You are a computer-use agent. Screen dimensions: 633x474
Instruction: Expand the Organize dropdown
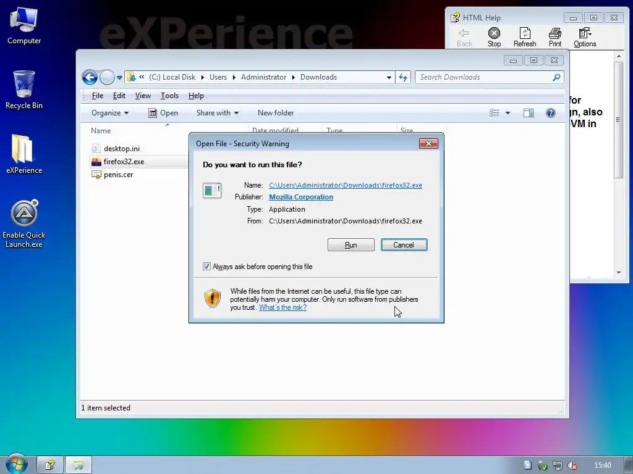click(x=110, y=113)
